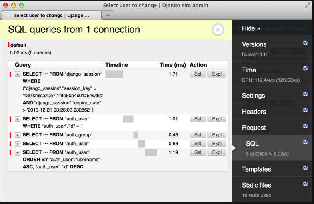314x204 pixels.
Task: Click Expl for the 0.68 ms query
Action: [x=217, y=144]
